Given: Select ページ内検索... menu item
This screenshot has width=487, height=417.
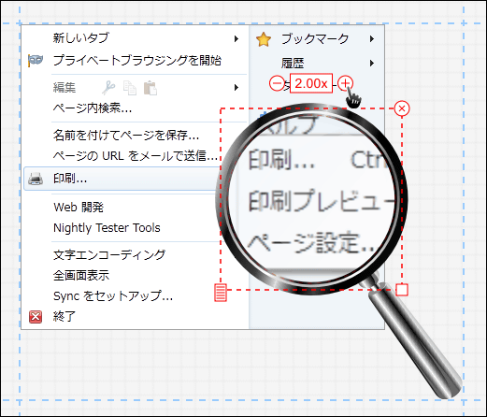Looking at the screenshot, I should pos(92,108).
